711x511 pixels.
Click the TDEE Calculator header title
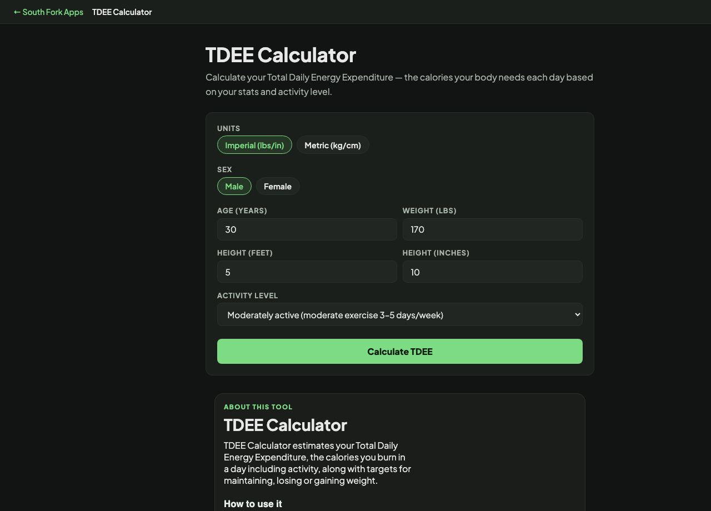(x=122, y=12)
